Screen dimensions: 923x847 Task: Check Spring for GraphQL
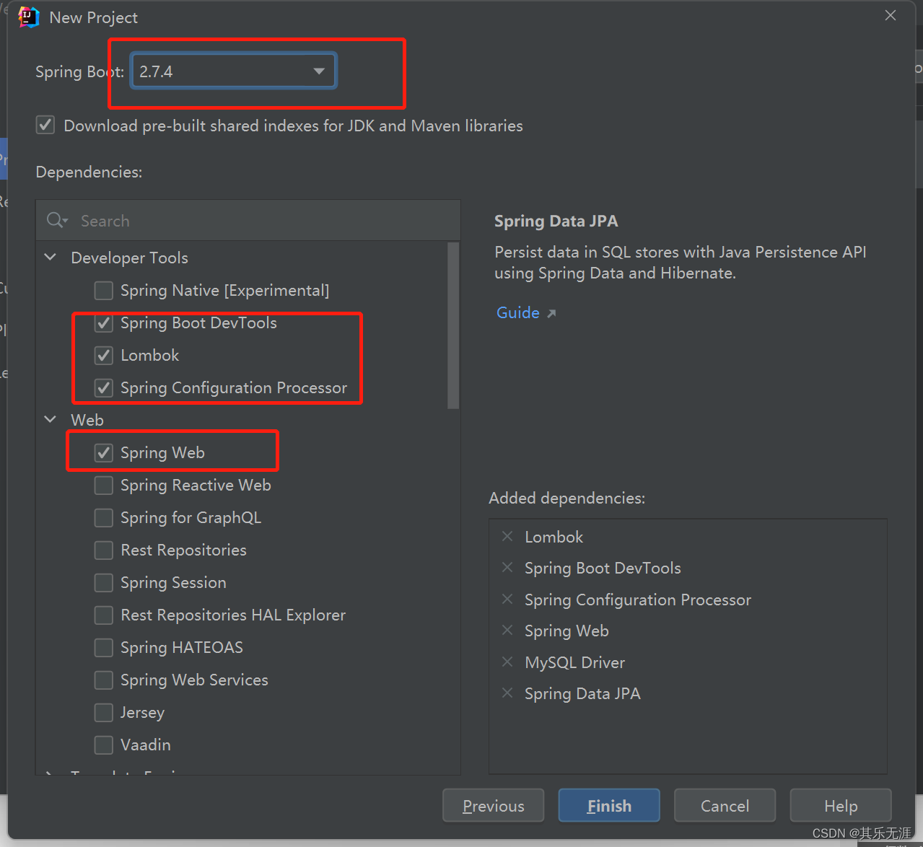pyautogui.click(x=104, y=517)
